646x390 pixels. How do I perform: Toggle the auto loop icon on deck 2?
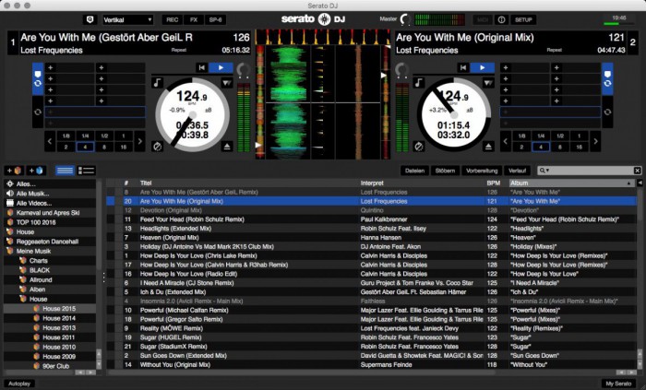tap(607, 112)
